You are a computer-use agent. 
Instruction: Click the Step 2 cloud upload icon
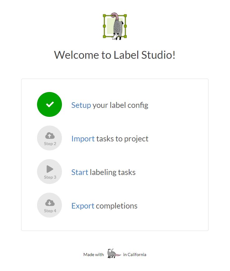(x=50, y=136)
